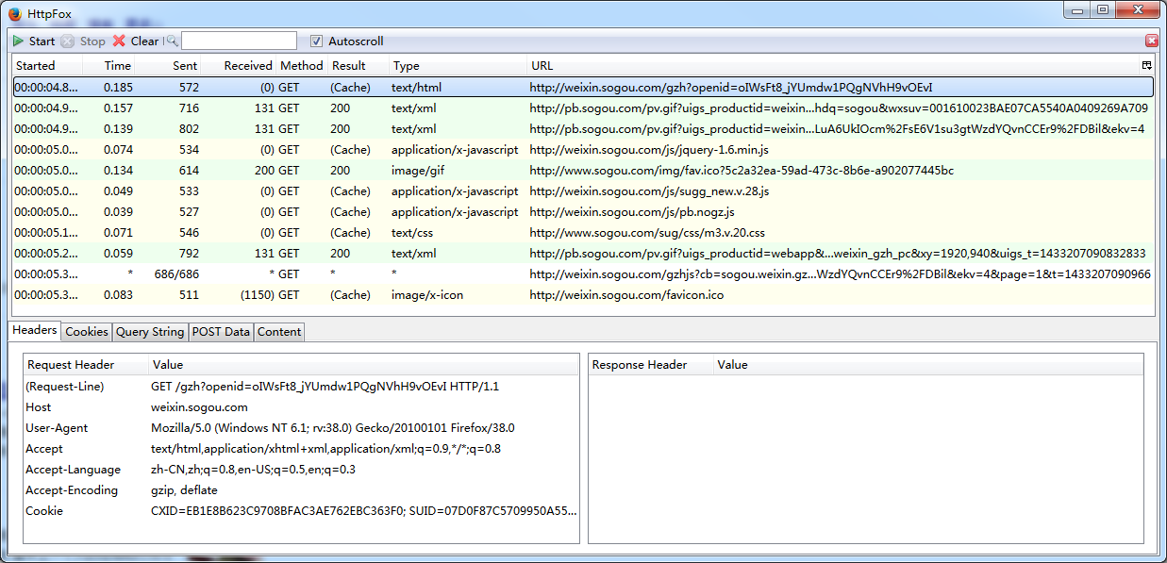Image resolution: width=1167 pixels, height=563 pixels.
Task: Minimize the HttpFox window
Action: (x=1076, y=9)
